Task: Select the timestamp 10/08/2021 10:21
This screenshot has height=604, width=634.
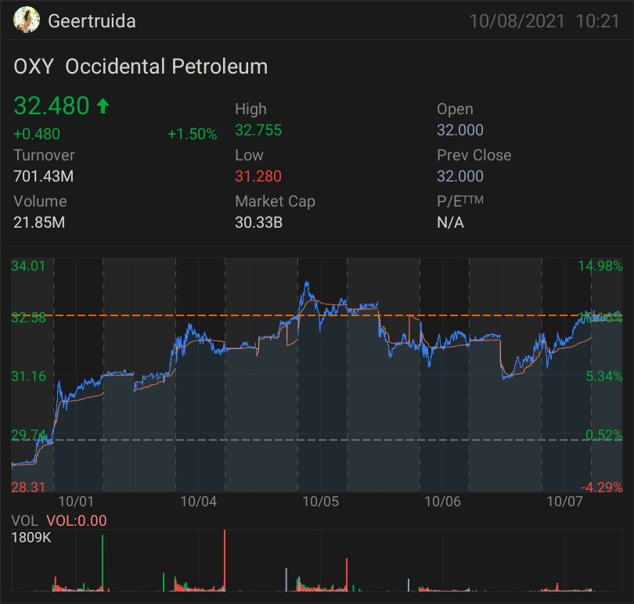Action: click(544, 21)
